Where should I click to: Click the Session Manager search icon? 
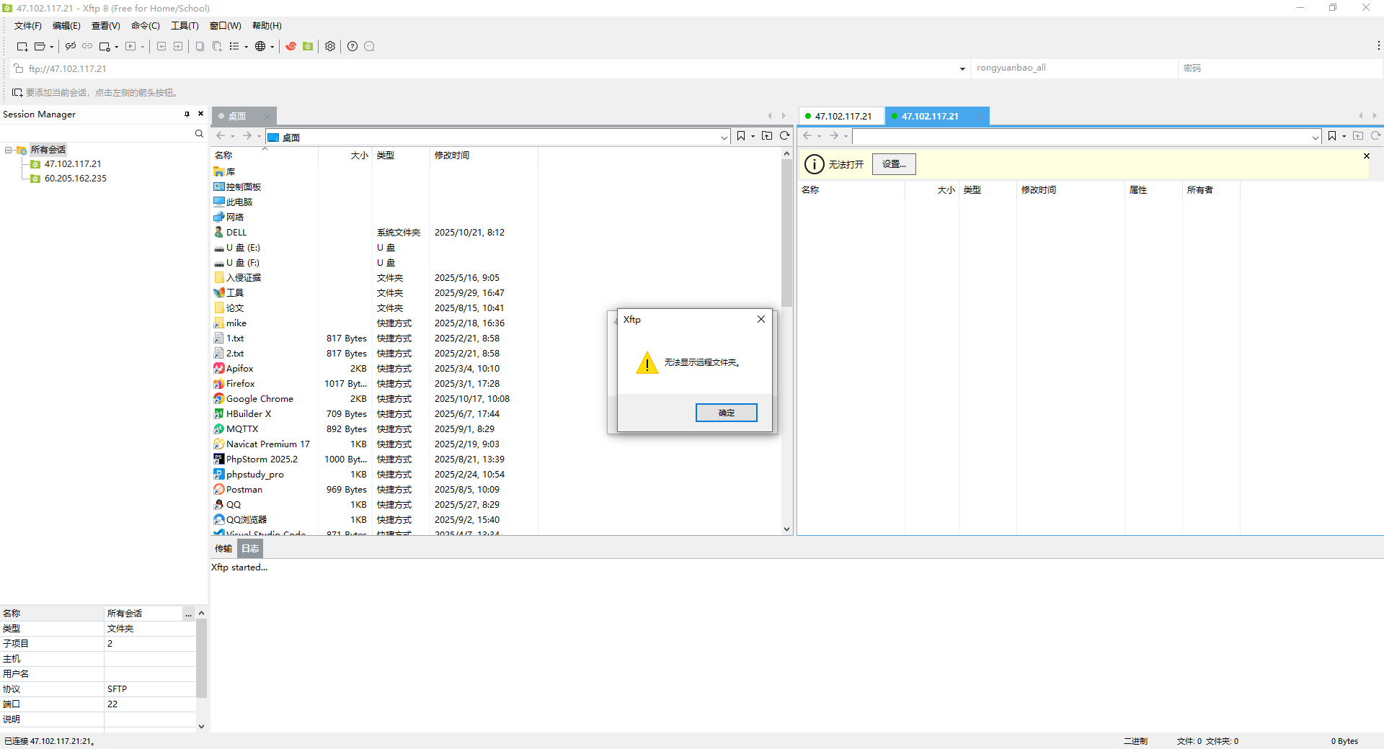pyautogui.click(x=199, y=134)
